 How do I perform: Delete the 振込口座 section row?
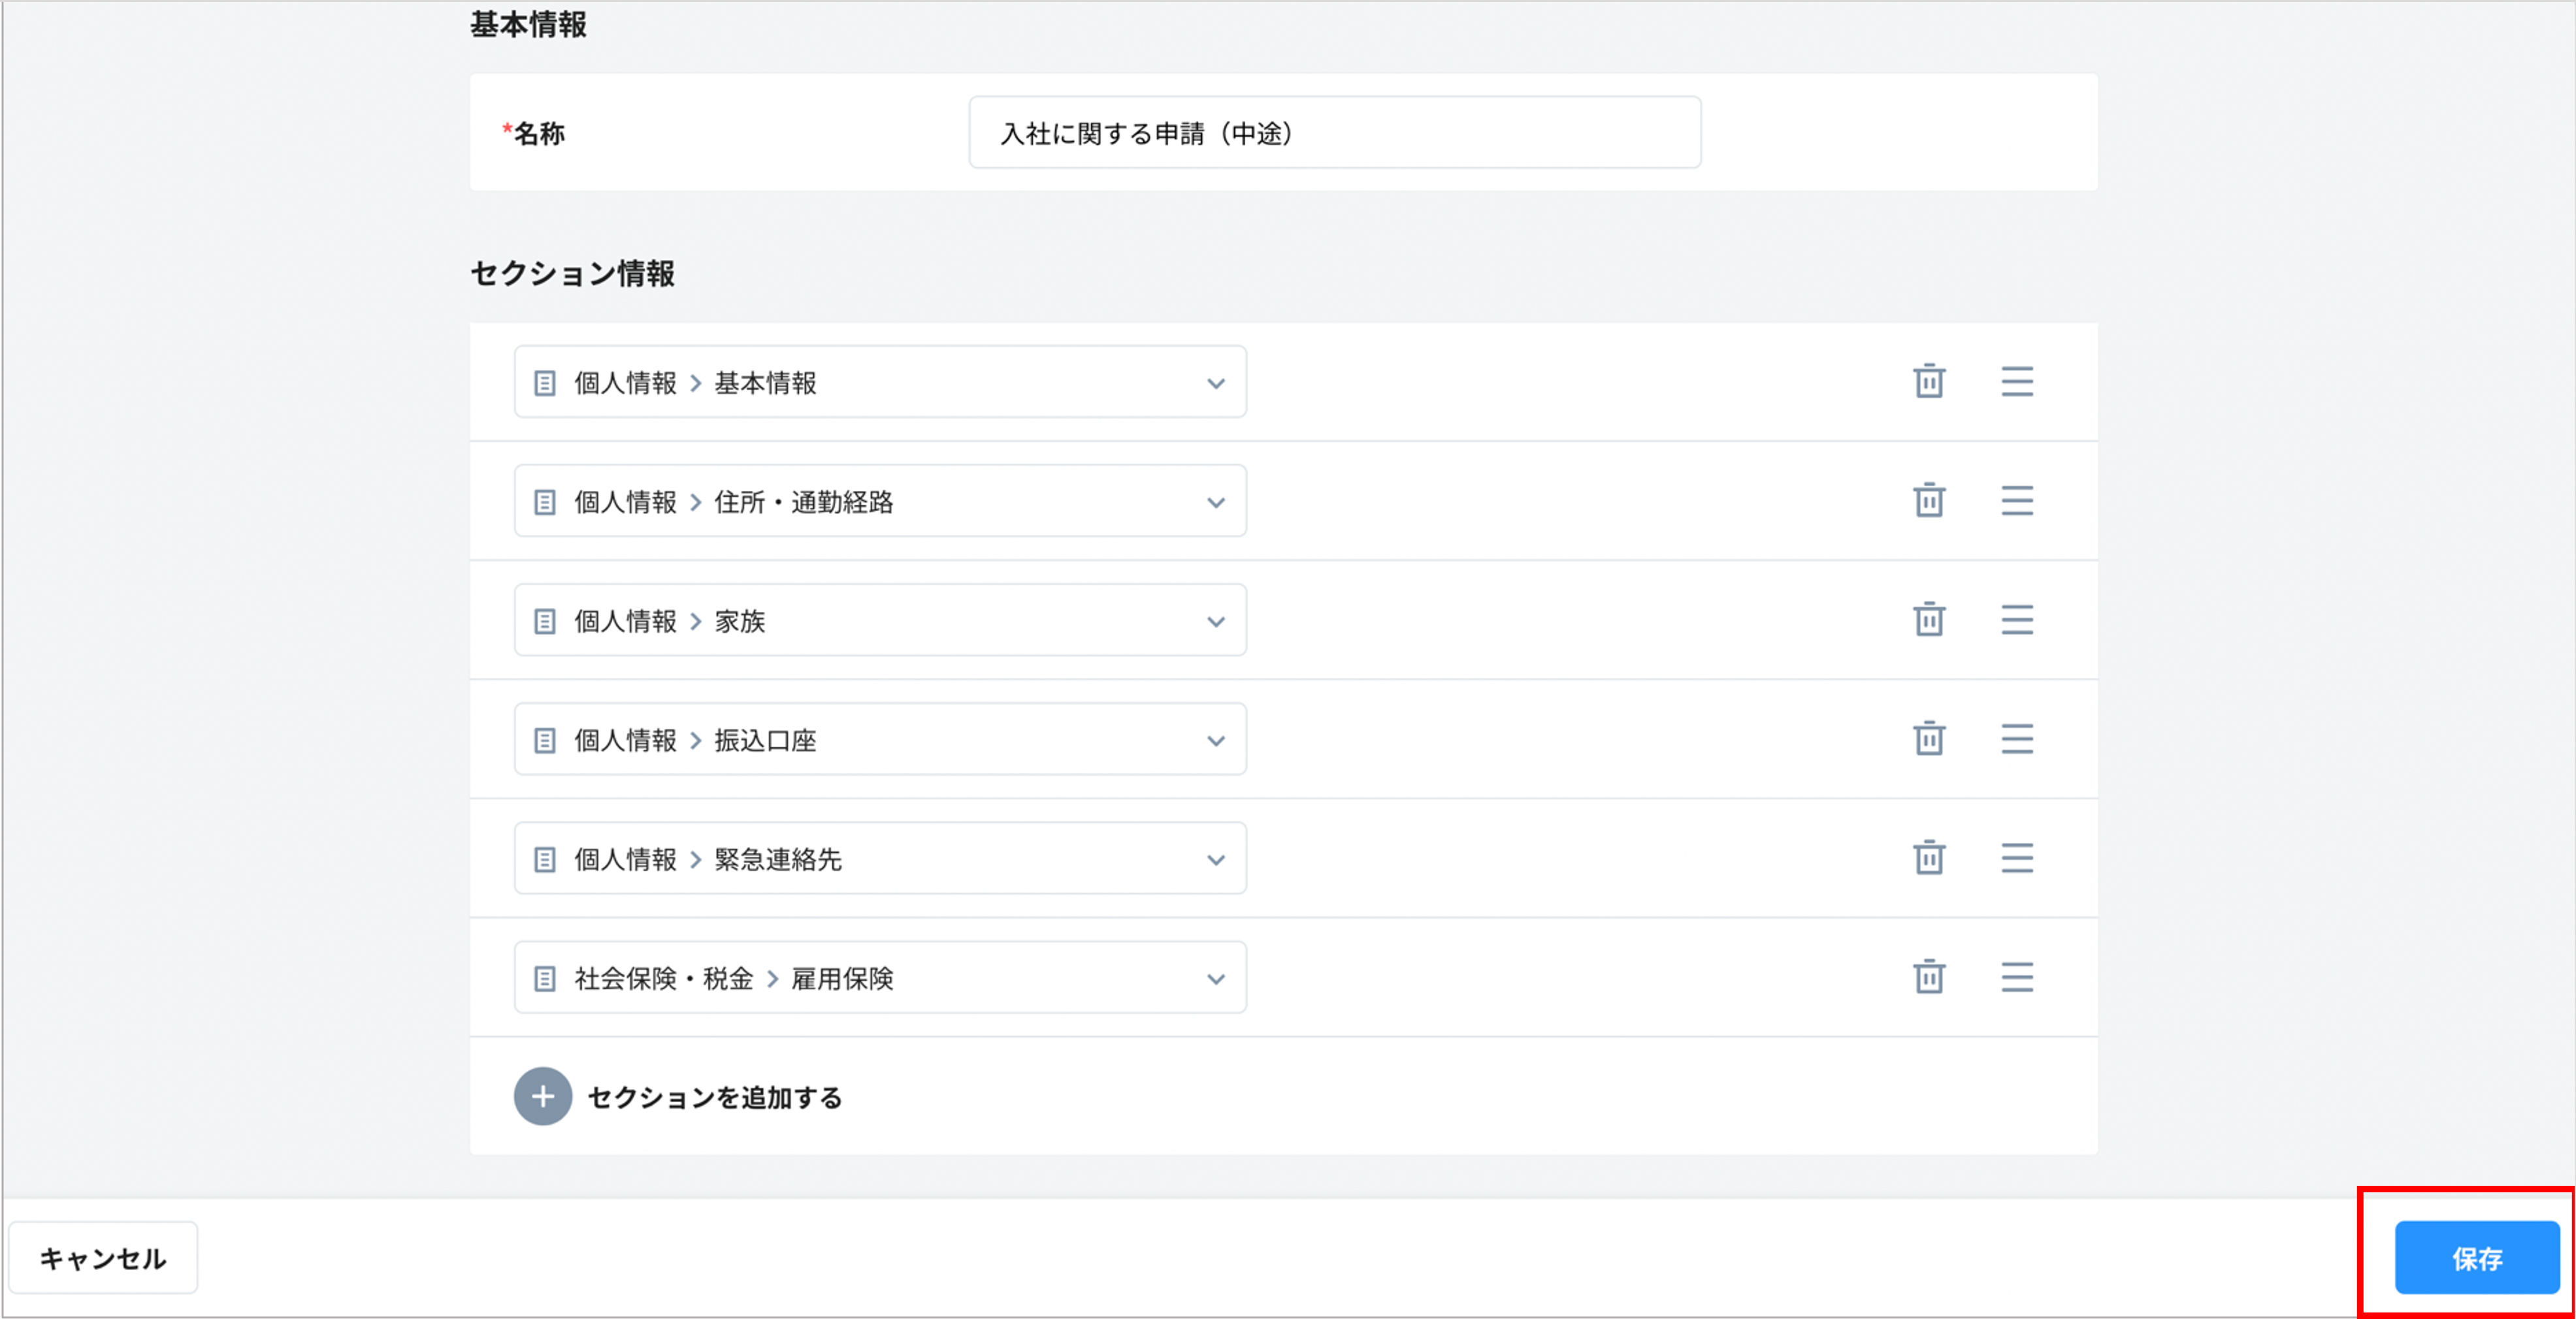(x=1928, y=739)
